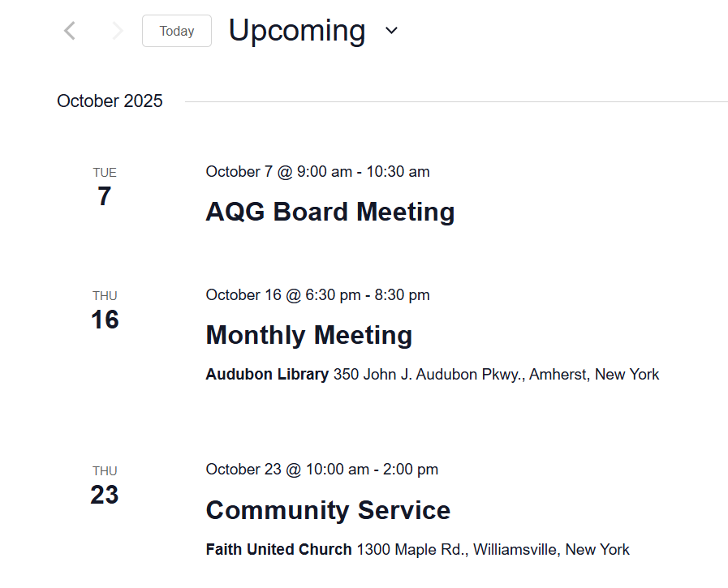Viewport: 728px width, 588px height.
Task: Click the October 16 event time text
Action: [317, 295]
